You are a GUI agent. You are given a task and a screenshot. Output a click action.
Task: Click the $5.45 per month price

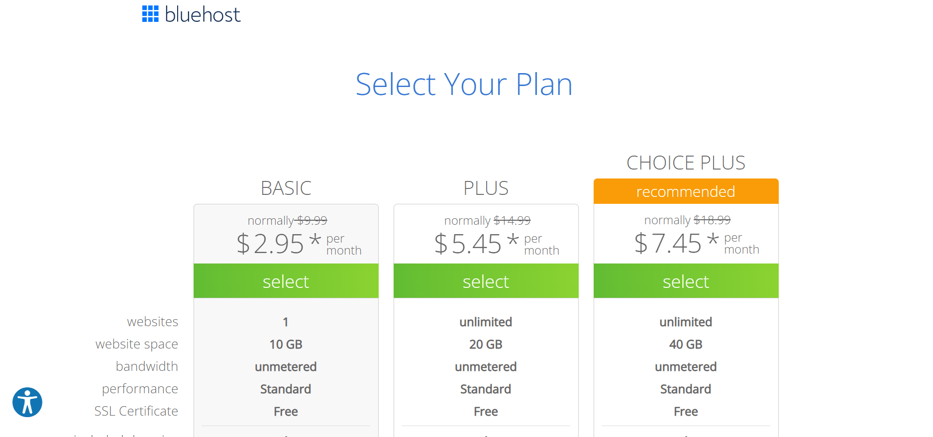pos(497,244)
